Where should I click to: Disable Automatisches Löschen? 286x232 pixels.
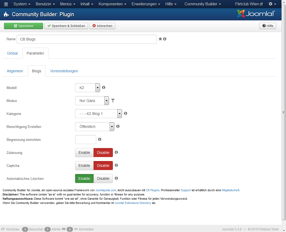103,179
